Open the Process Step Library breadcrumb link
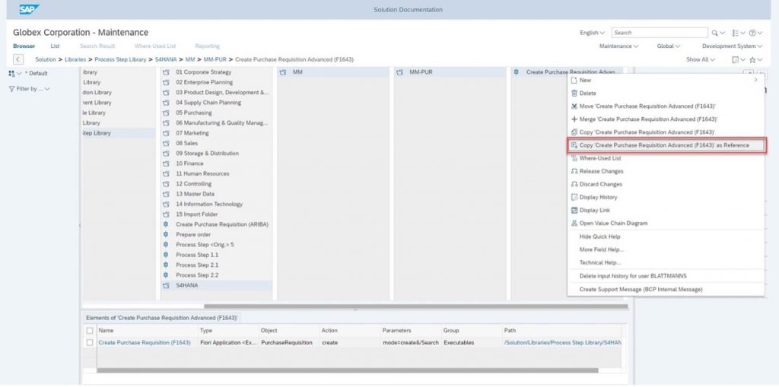The height and width of the screenshot is (387, 779). pyautogui.click(x=120, y=59)
